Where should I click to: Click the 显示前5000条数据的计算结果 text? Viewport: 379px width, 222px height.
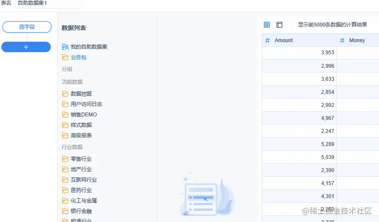click(332, 25)
